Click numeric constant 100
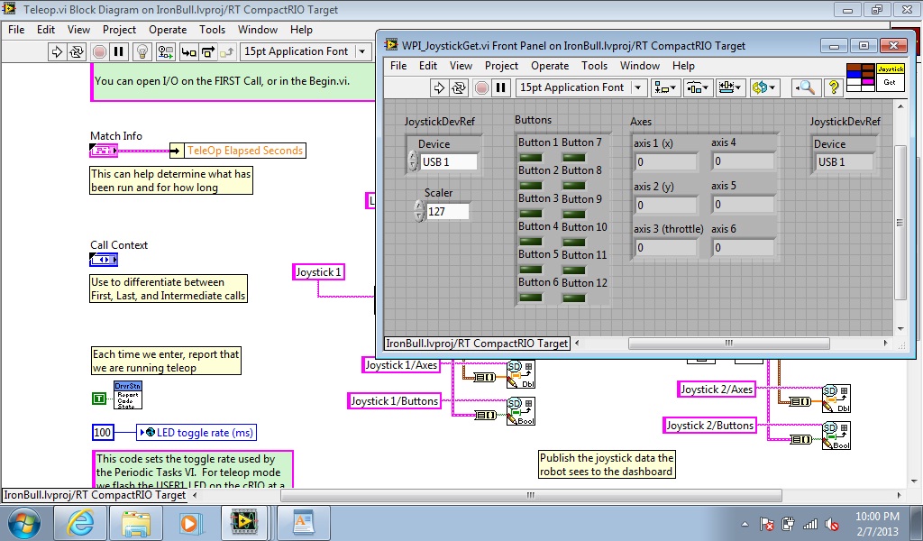The image size is (923, 541). (x=103, y=433)
